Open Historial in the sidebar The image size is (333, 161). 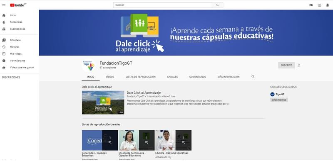[15, 47]
